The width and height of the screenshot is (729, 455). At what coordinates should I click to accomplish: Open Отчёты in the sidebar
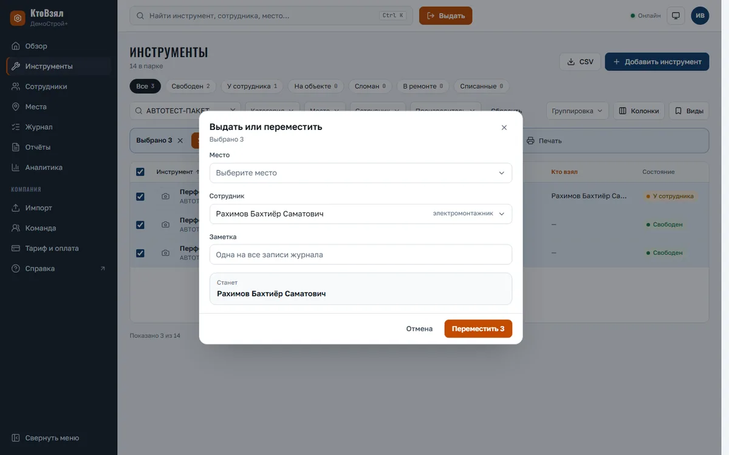[x=58, y=147]
